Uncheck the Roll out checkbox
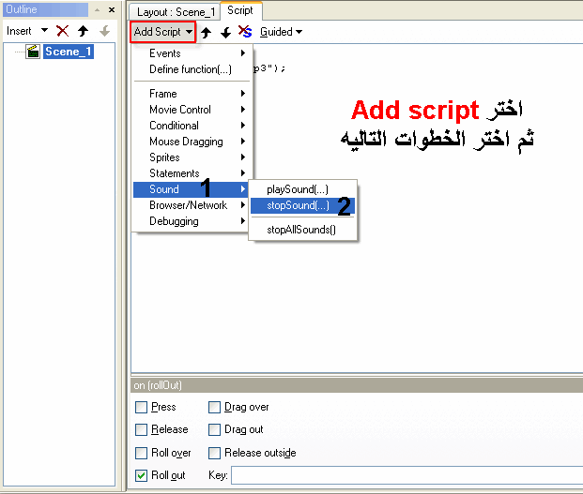Viewport: 583px width, 494px height. [x=141, y=475]
